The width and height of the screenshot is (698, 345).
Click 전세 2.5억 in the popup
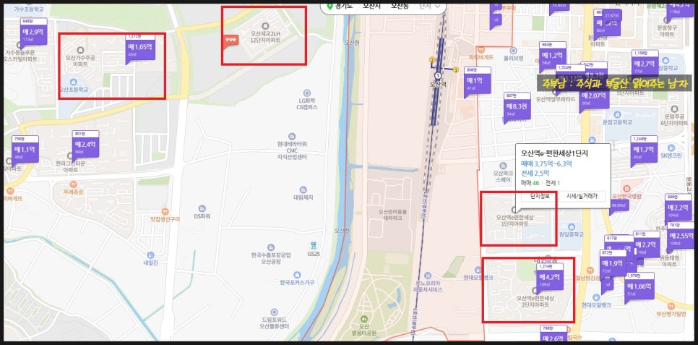[535, 173]
